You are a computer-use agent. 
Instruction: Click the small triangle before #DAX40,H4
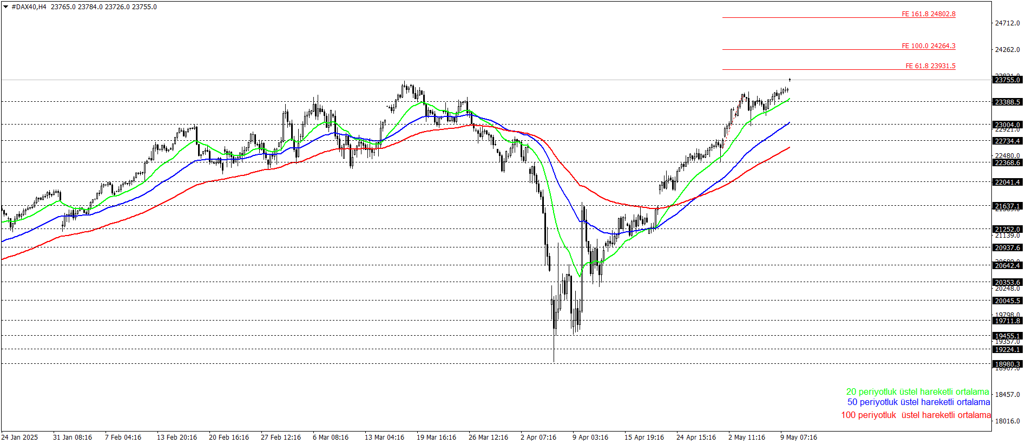tap(5, 7)
